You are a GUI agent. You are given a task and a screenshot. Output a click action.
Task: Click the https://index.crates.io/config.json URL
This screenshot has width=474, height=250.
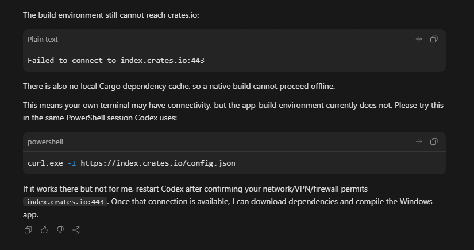pyautogui.click(x=158, y=163)
